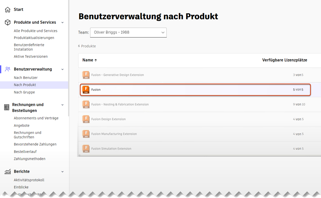Open Fusion Design Extension row

(200, 119)
